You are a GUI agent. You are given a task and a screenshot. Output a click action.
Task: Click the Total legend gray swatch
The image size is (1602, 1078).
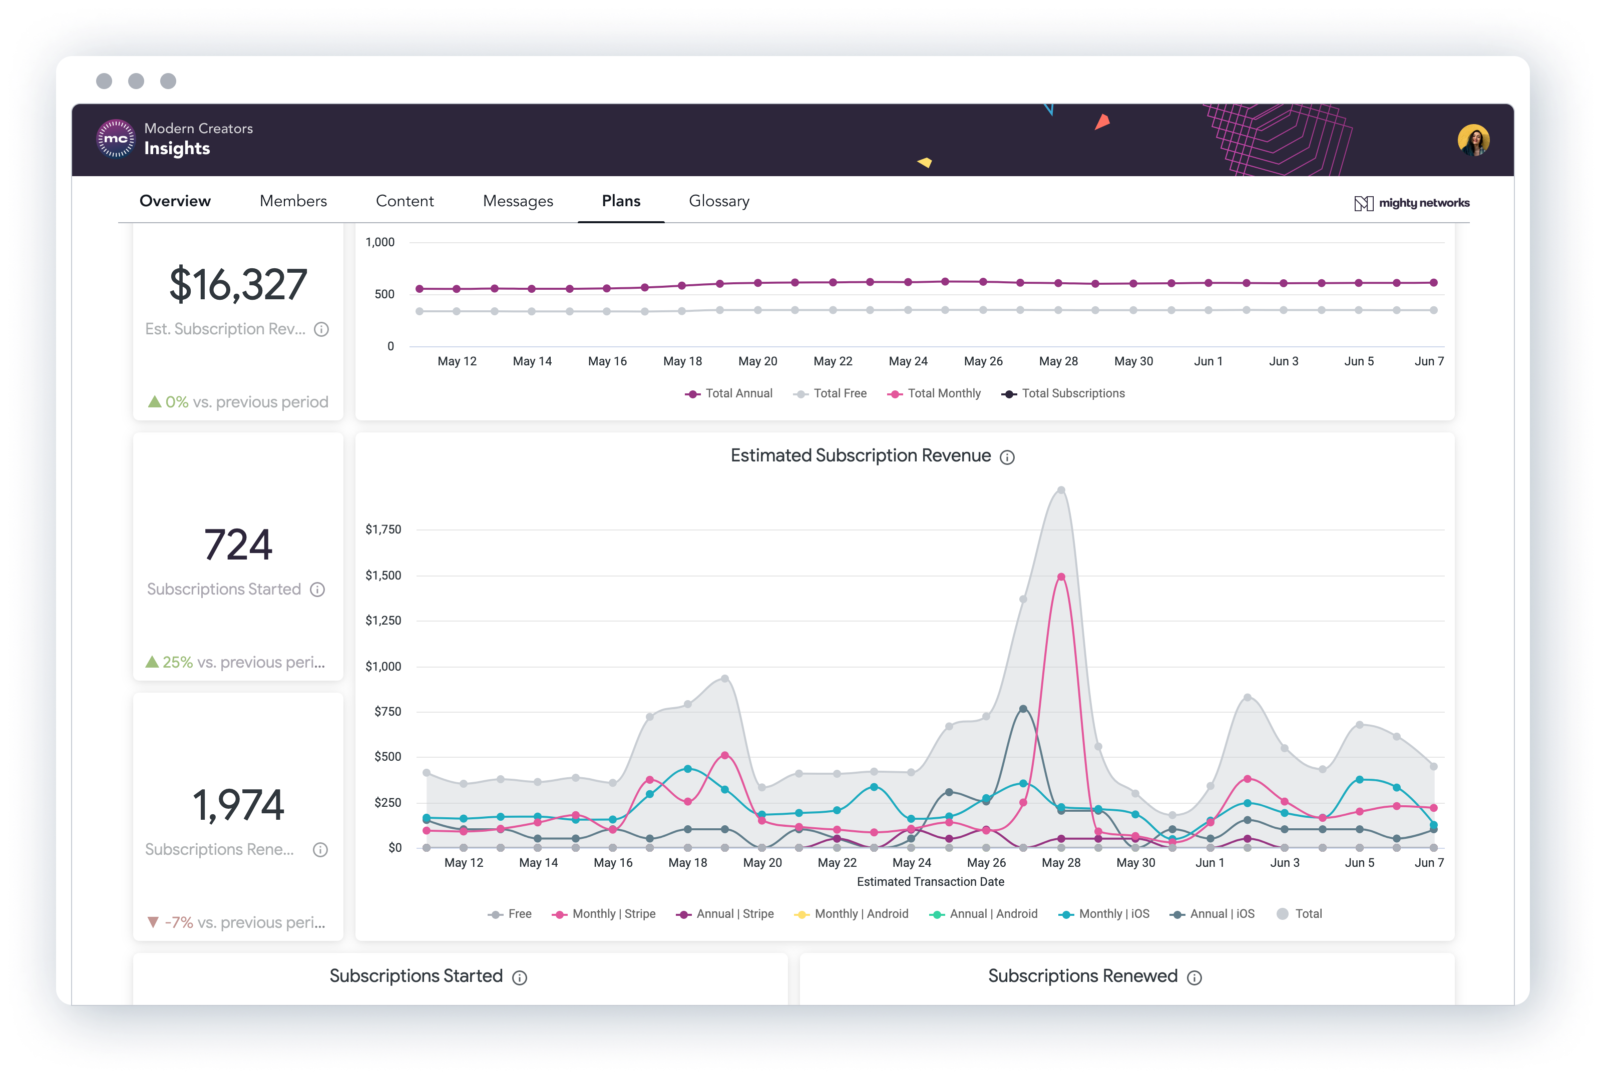[1282, 914]
